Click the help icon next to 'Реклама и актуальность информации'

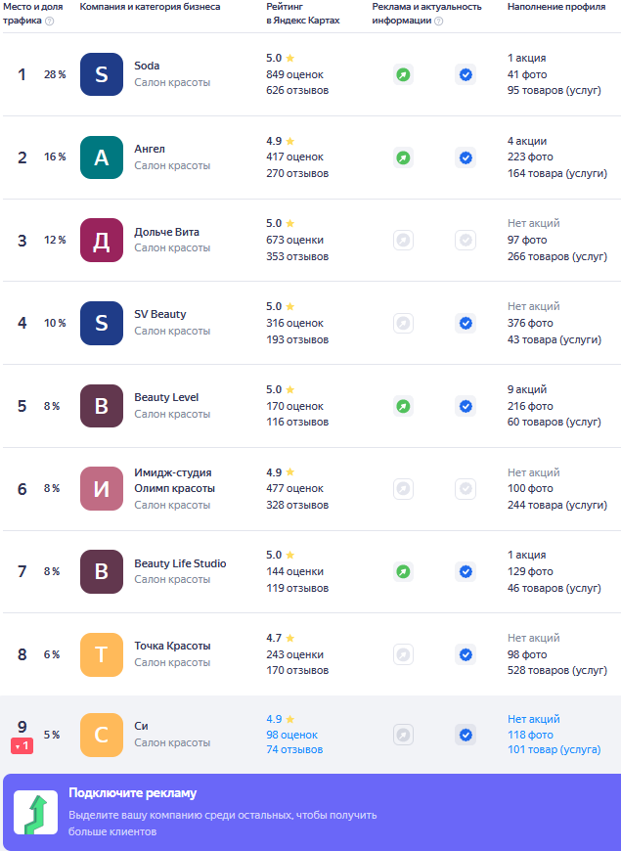coord(438,21)
